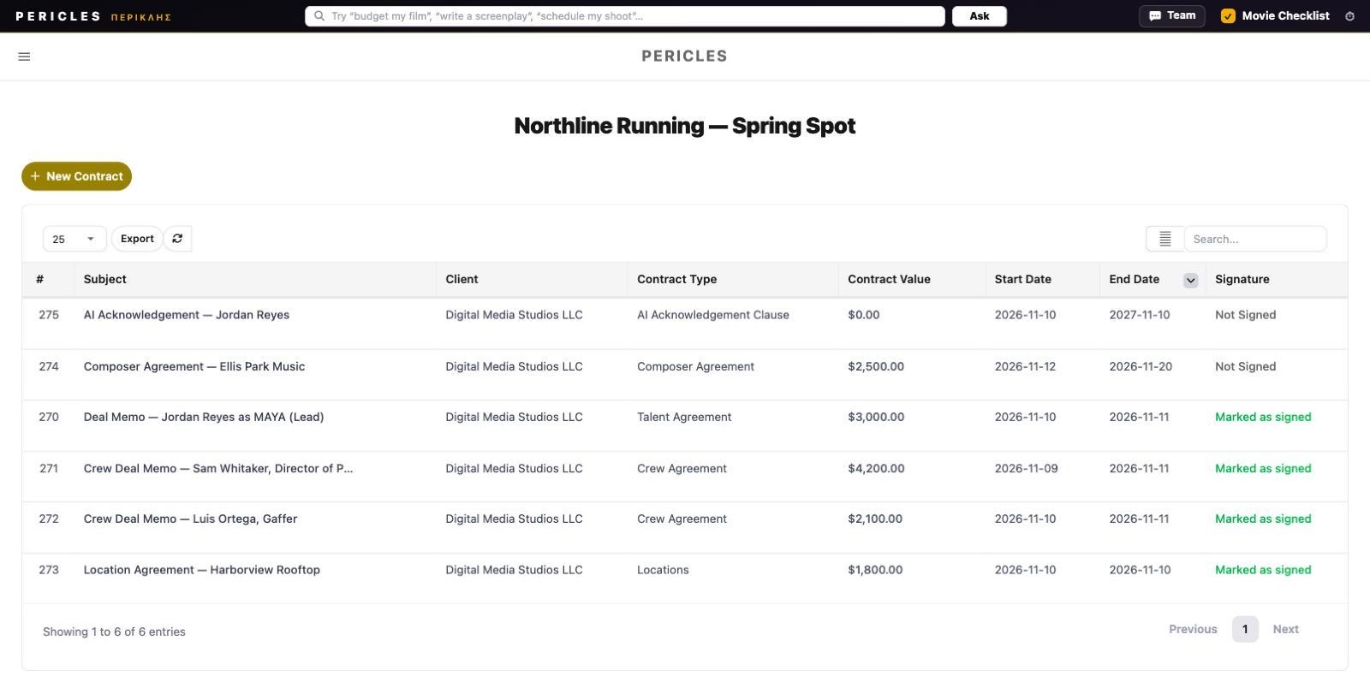1370x676 pixels.
Task: Click the New Contract button
Action: point(76,176)
